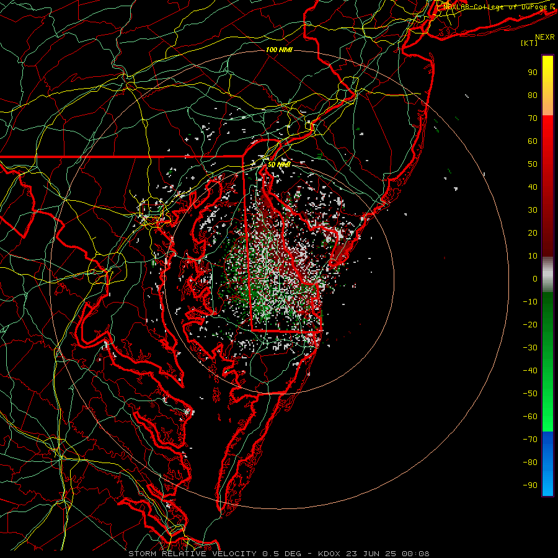The width and height of the screenshot is (558, 558).
Task: Click the -40 value on the velocity scale
Action: click(x=530, y=371)
